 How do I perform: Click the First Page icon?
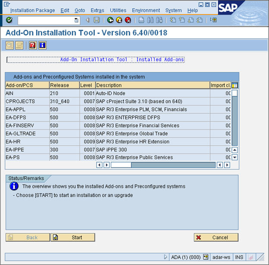click(x=173, y=20)
